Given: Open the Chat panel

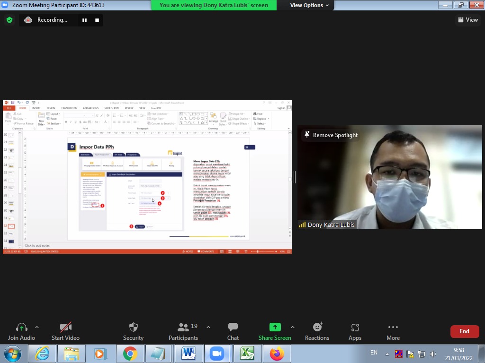Looking at the screenshot, I should tap(233, 328).
